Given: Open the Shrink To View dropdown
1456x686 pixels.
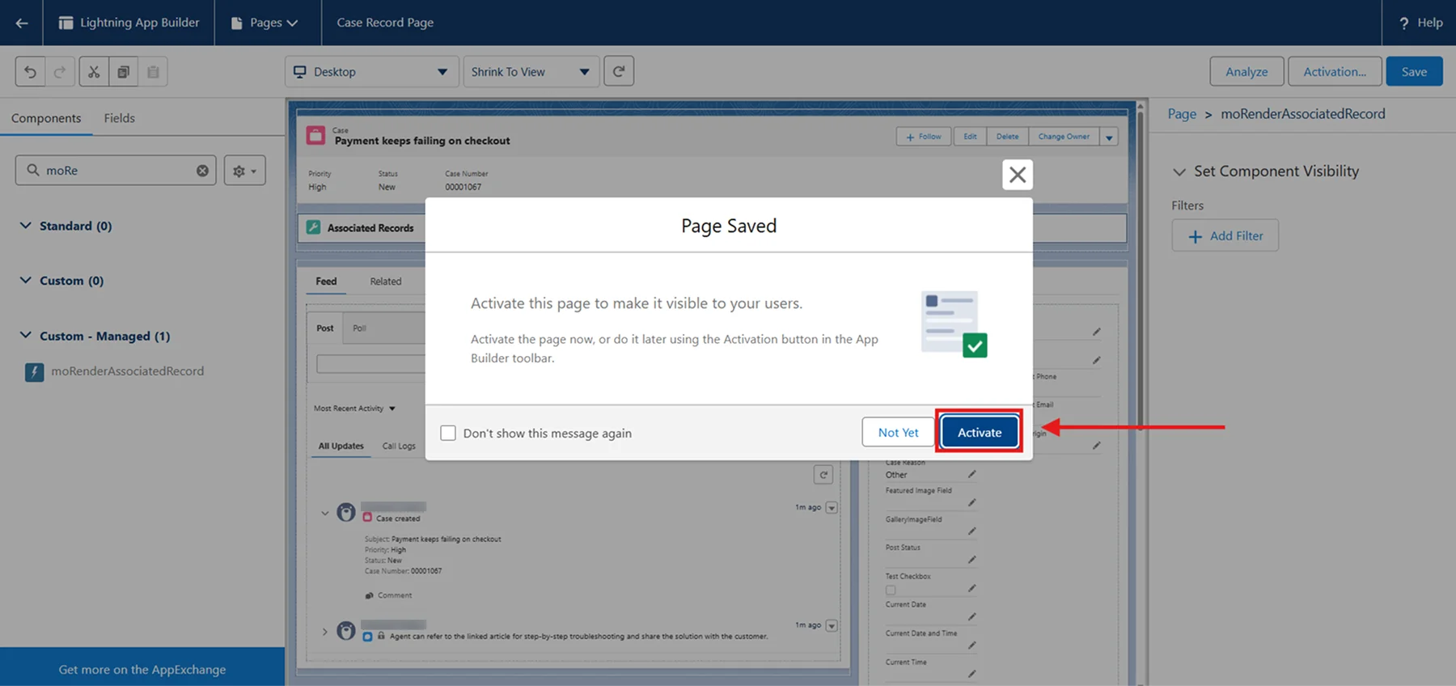Looking at the screenshot, I should pyautogui.click(x=531, y=72).
